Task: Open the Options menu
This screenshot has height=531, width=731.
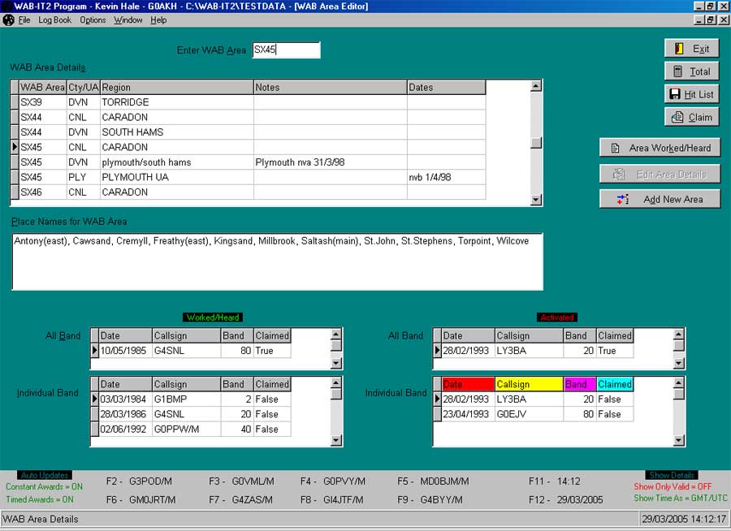Action: coord(92,19)
